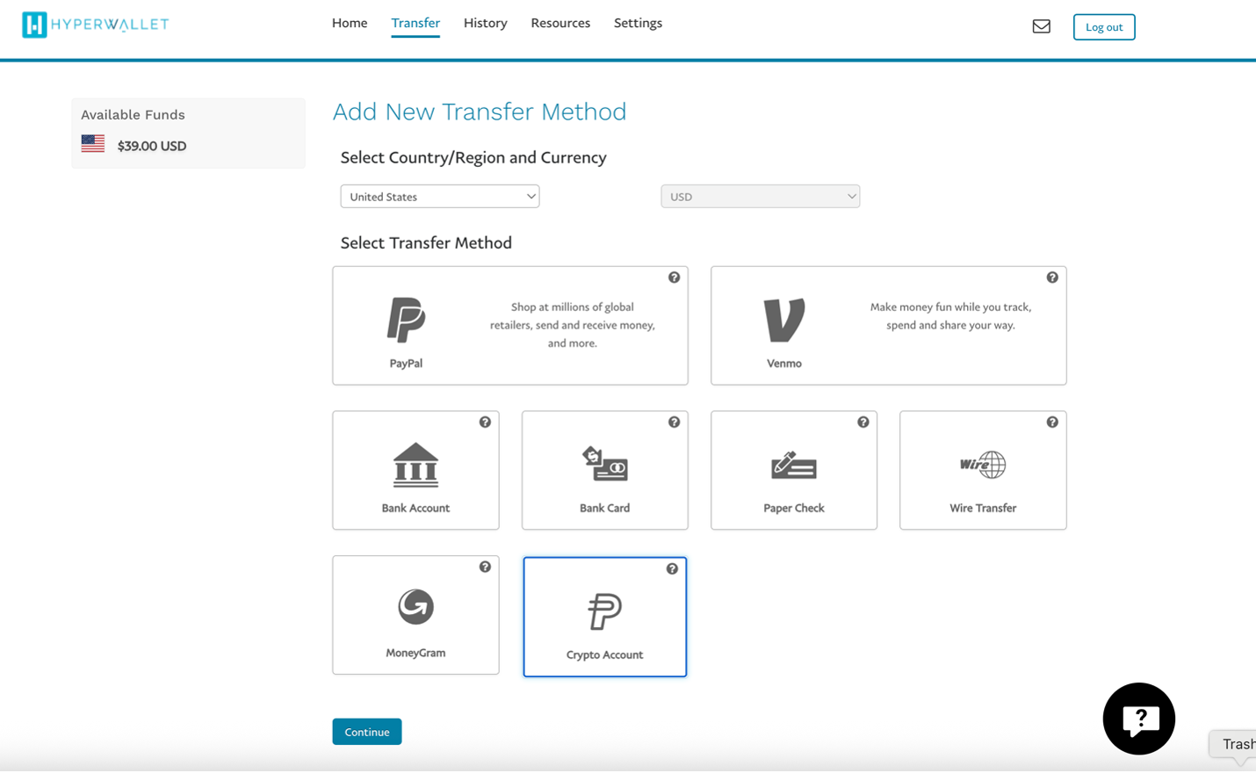Open the message envelope icon

1042,26
